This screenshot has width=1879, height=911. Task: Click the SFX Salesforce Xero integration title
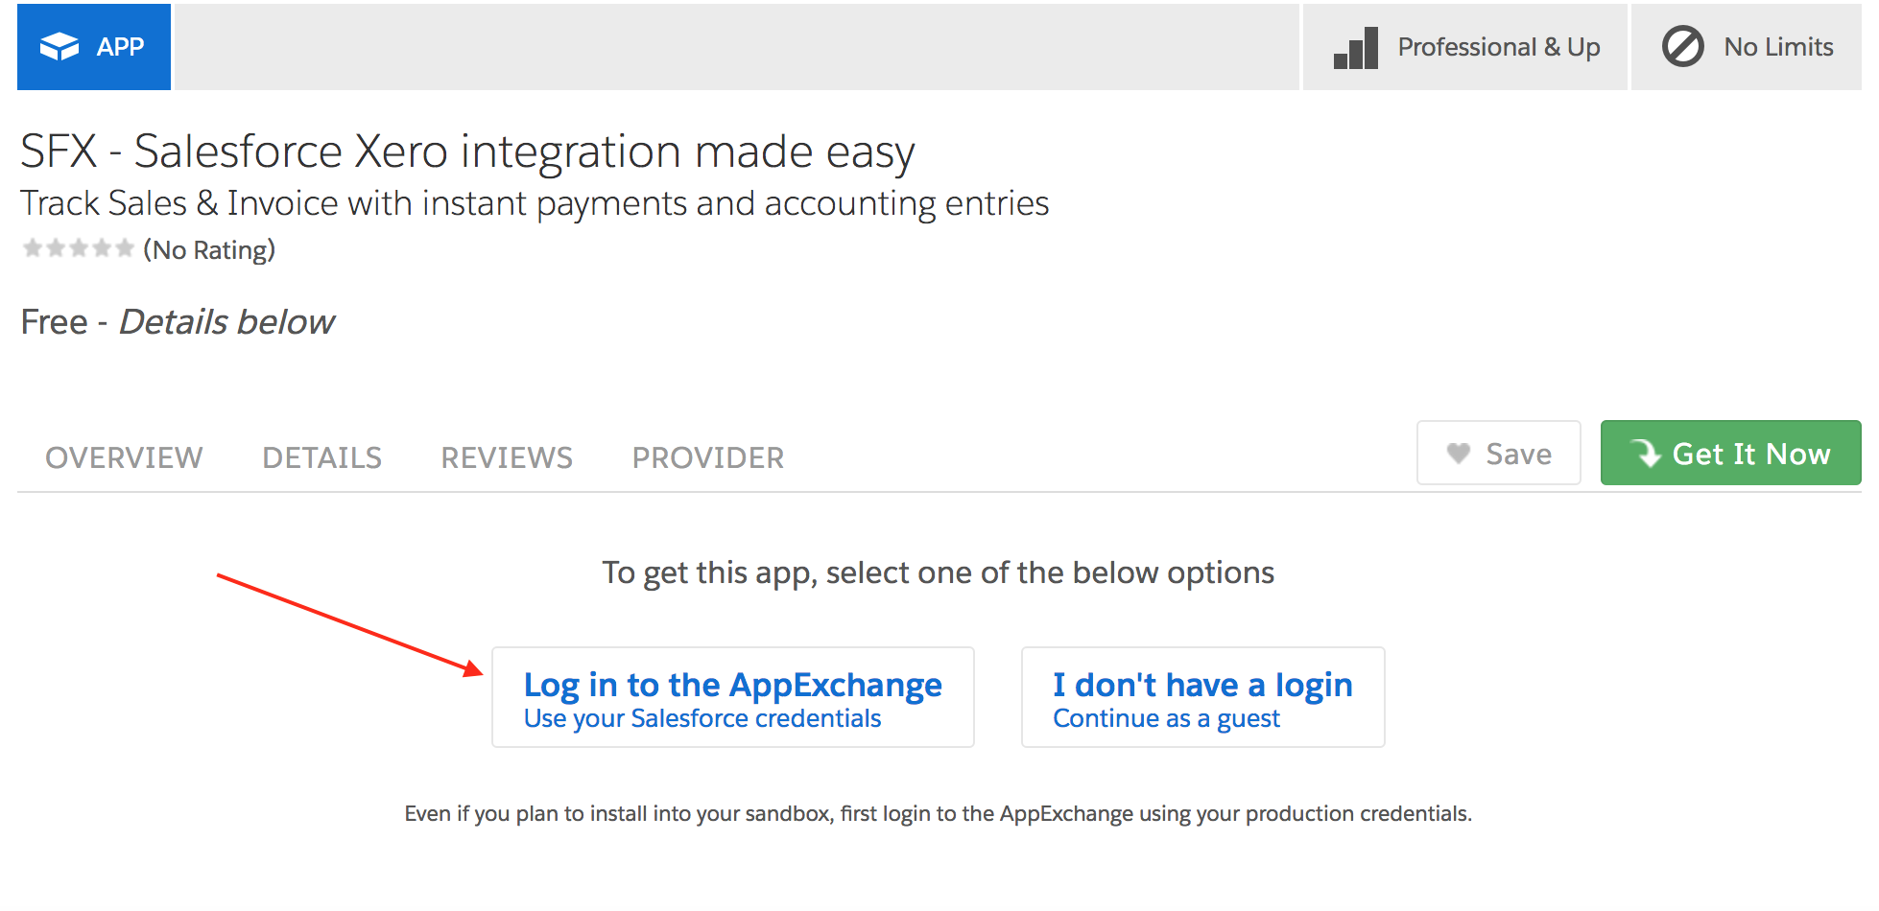(467, 152)
